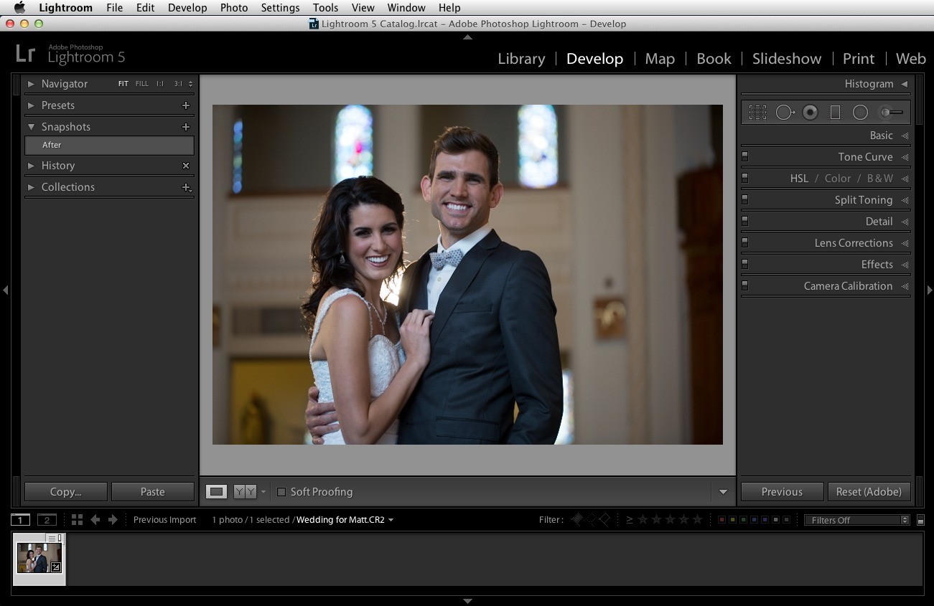
Task: Show second window button numbered 2
Action: coord(47,520)
